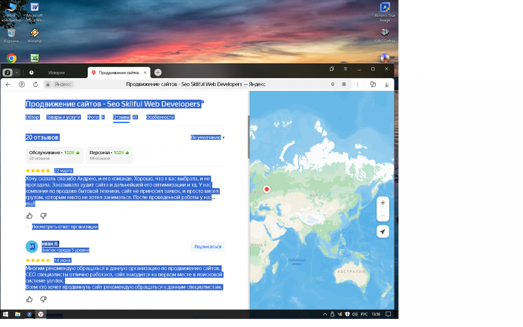The height and width of the screenshot is (327, 523).
Task: Open the browser extensions icon
Action: click(x=373, y=84)
